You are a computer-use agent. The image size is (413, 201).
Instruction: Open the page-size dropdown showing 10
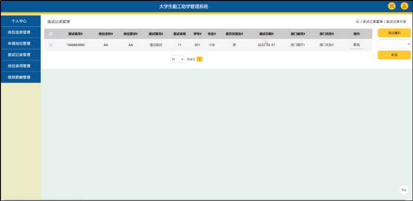coord(177,59)
